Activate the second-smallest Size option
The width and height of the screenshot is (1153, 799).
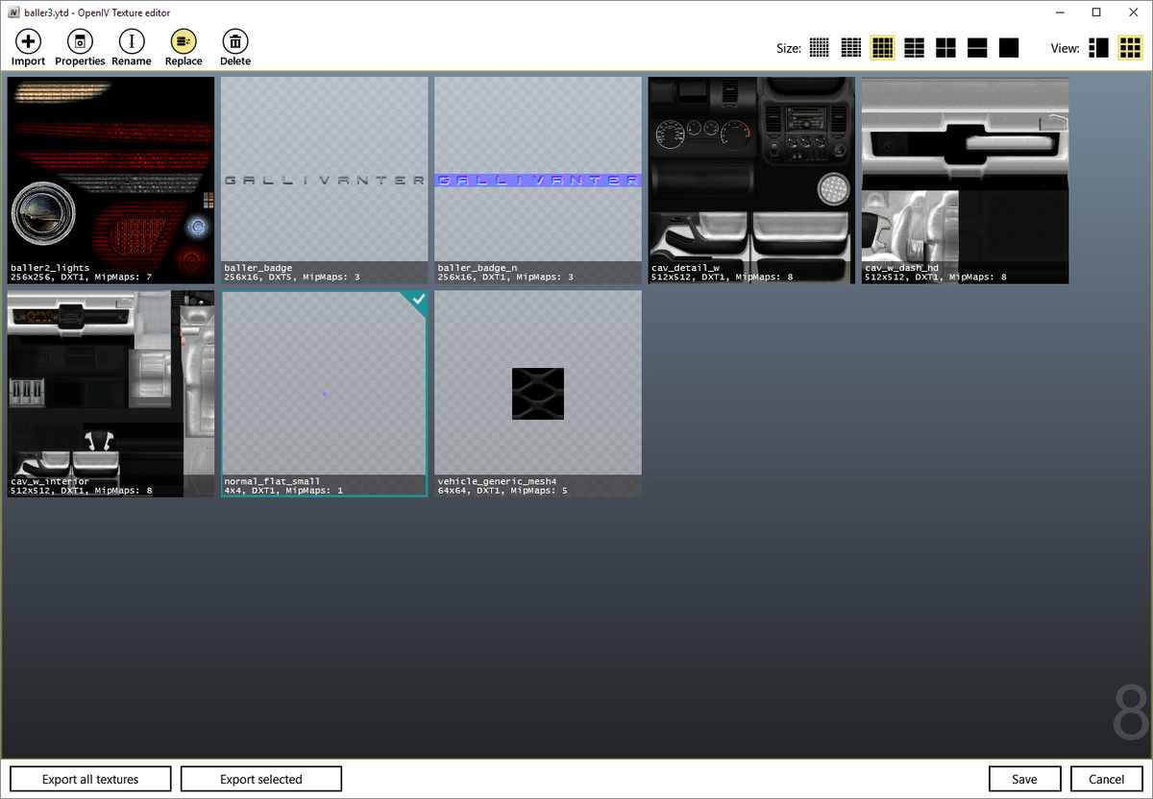(850, 47)
